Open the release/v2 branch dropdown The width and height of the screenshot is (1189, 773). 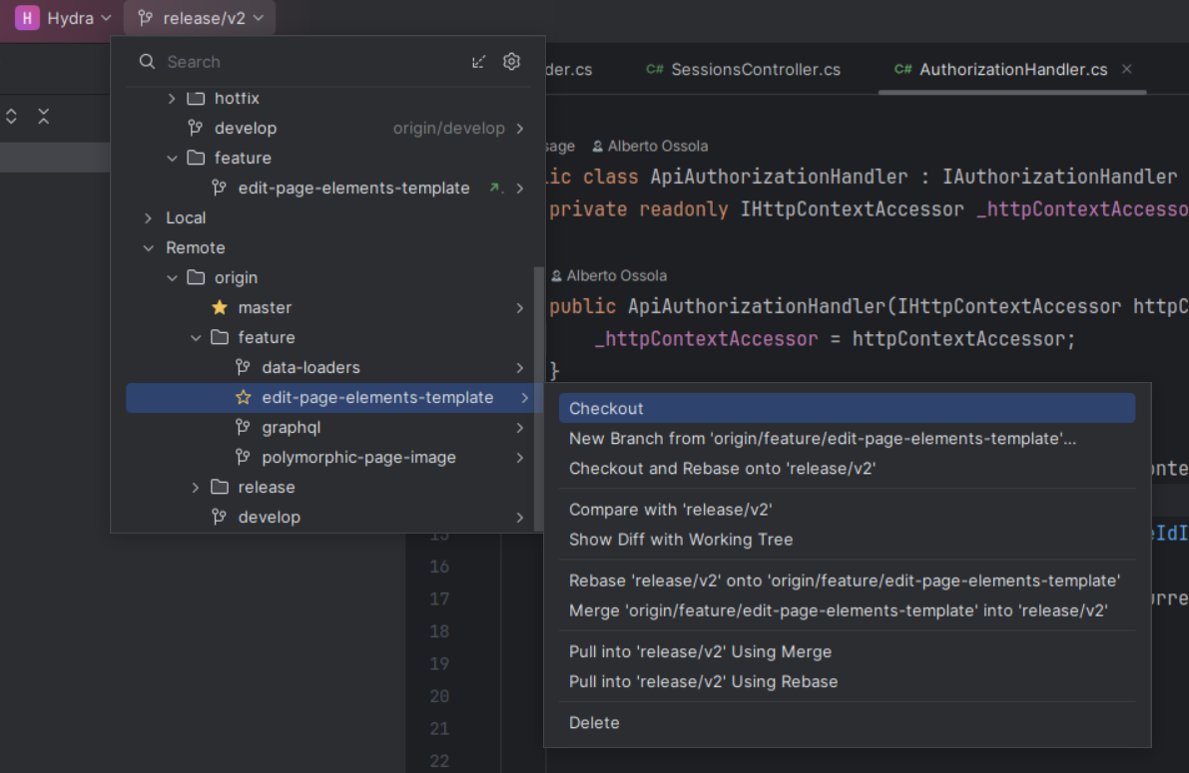tap(200, 18)
